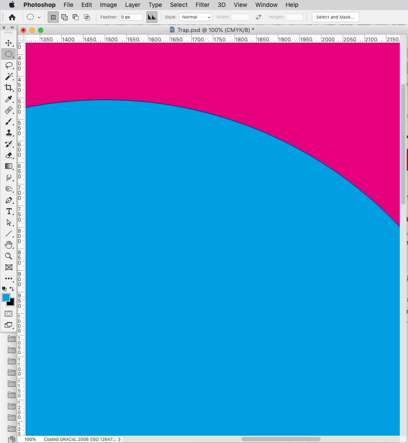Viewport: 408px width, 443px height.
Task: Select the Elliptical Marquee tool in toolbar
Action: click(9, 54)
